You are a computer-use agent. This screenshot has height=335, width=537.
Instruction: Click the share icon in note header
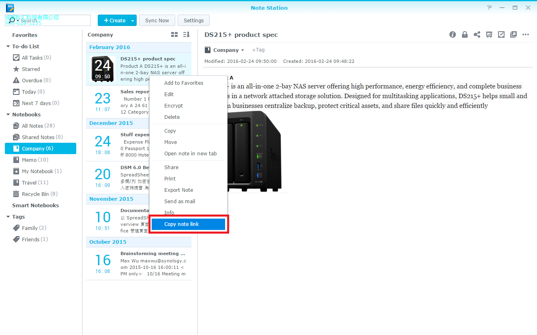pyautogui.click(x=477, y=34)
